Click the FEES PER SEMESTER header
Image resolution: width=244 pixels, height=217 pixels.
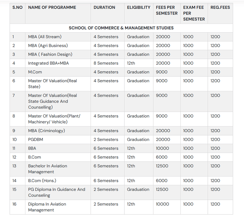(x=166, y=10)
